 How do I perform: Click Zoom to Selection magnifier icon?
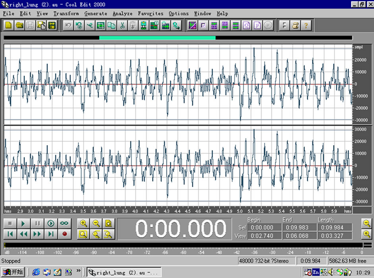click(x=83, y=234)
